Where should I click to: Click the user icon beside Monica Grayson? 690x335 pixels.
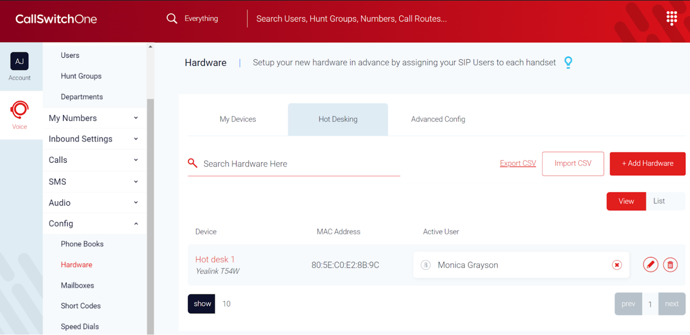point(426,265)
